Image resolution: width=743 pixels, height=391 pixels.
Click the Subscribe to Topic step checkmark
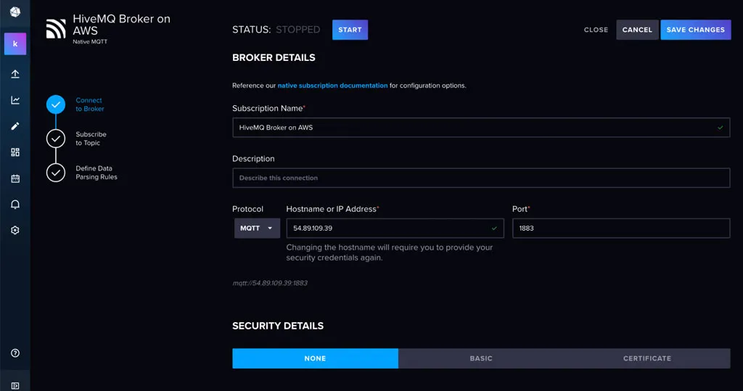coord(56,139)
